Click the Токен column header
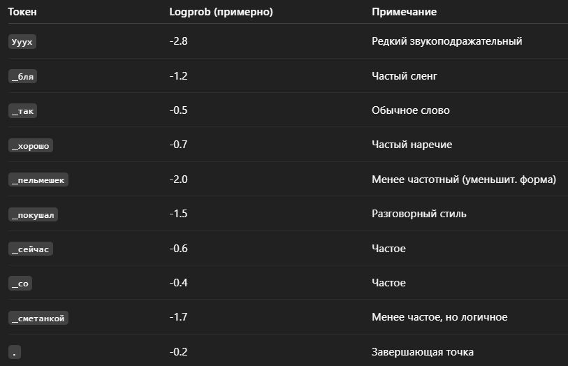 point(22,12)
